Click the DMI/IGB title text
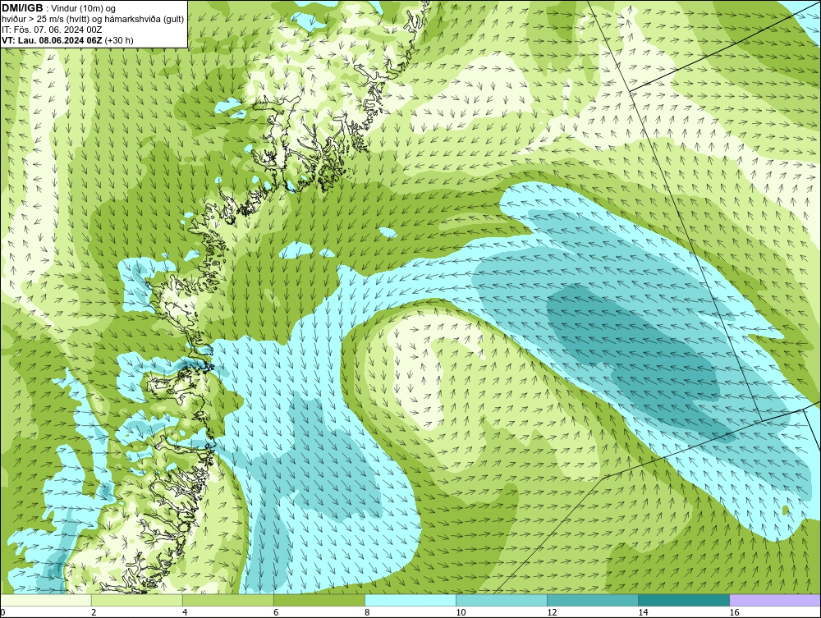The image size is (821, 618). (x=22, y=8)
